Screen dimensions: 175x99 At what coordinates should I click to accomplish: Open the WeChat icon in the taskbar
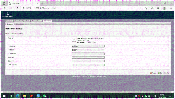coord(45,96)
